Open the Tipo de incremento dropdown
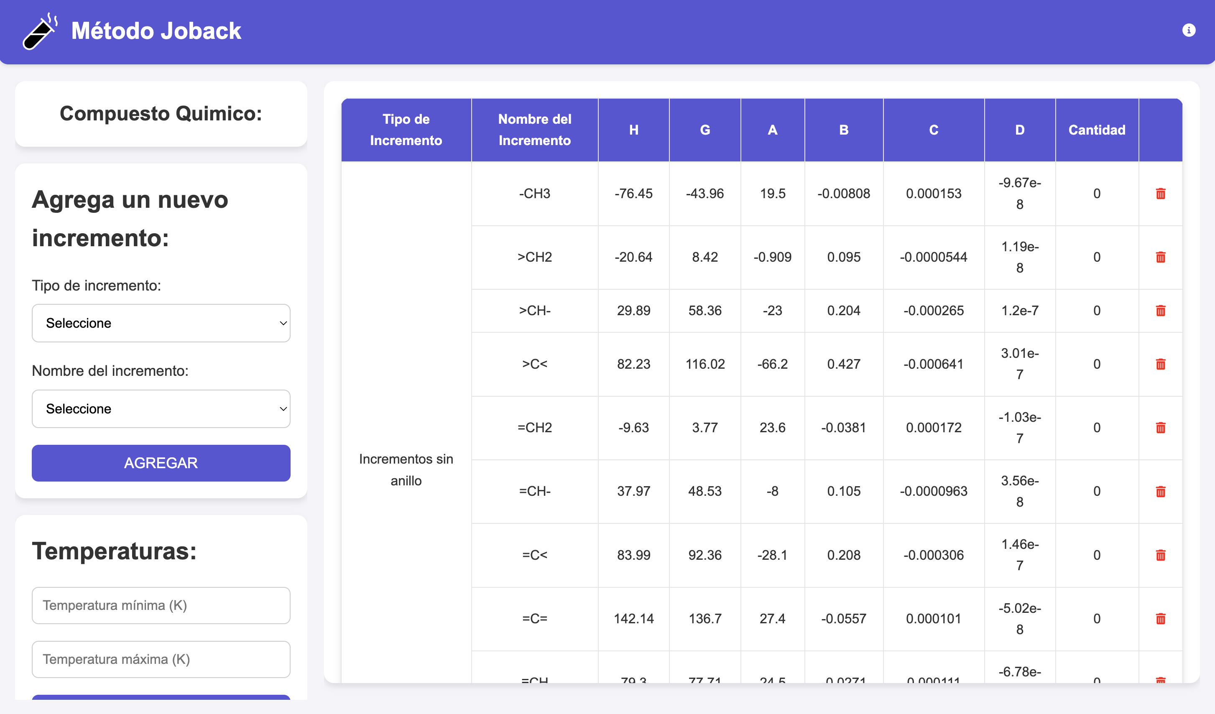 coord(161,323)
